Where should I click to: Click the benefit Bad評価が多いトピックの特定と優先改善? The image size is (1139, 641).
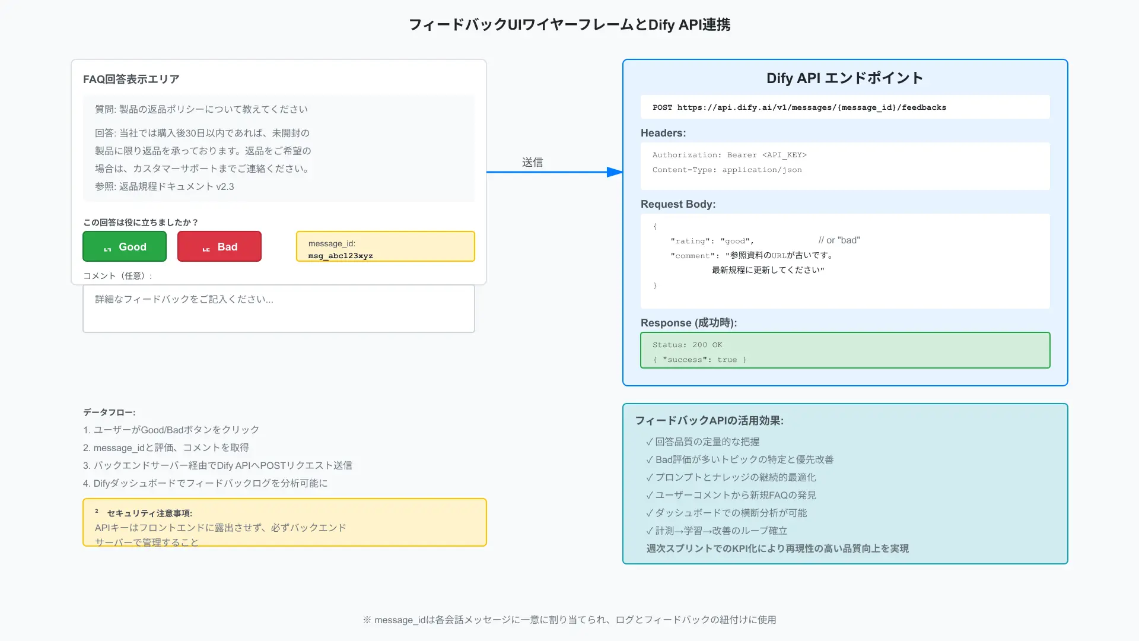tap(740, 459)
